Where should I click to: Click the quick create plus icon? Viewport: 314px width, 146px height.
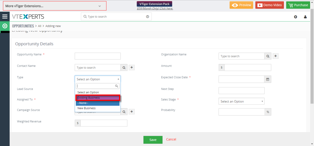click(x=295, y=17)
